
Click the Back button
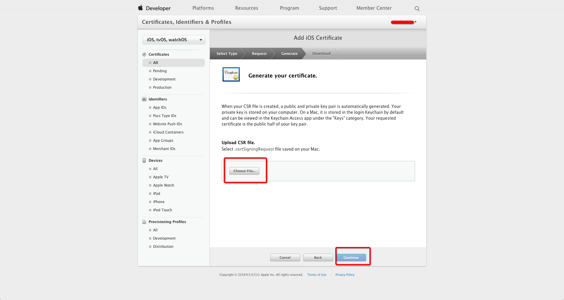coord(318,258)
